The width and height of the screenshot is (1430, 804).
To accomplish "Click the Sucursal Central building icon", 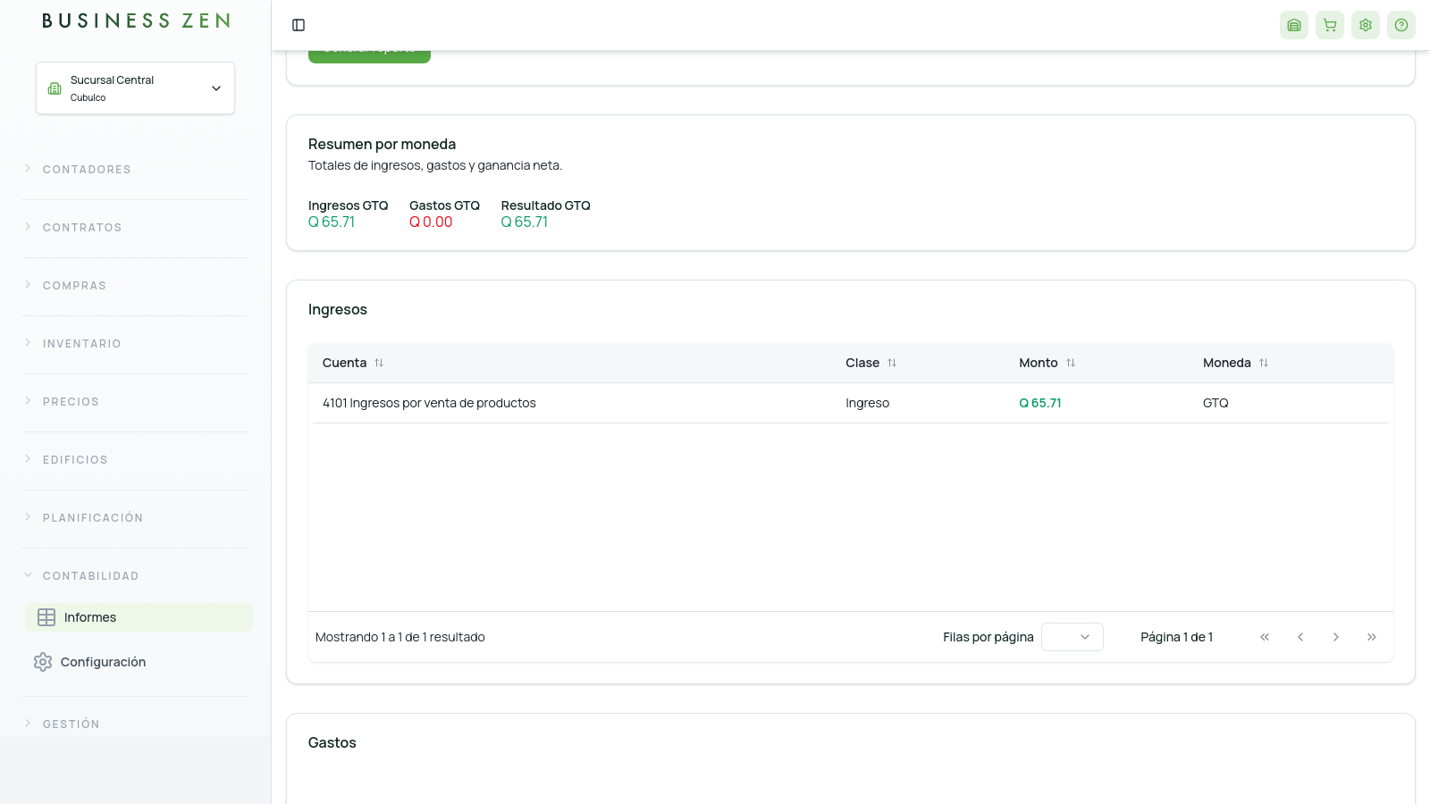I will pyautogui.click(x=55, y=88).
